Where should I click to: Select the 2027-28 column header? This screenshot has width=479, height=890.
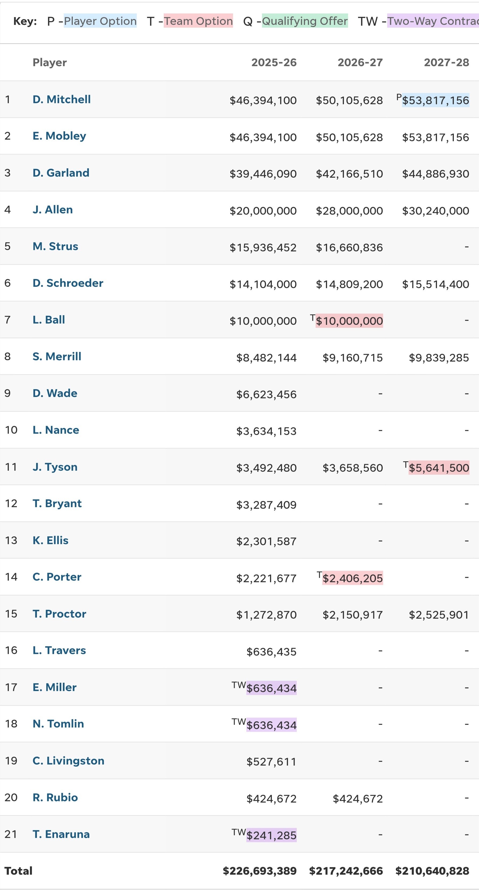(x=446, y=62)
